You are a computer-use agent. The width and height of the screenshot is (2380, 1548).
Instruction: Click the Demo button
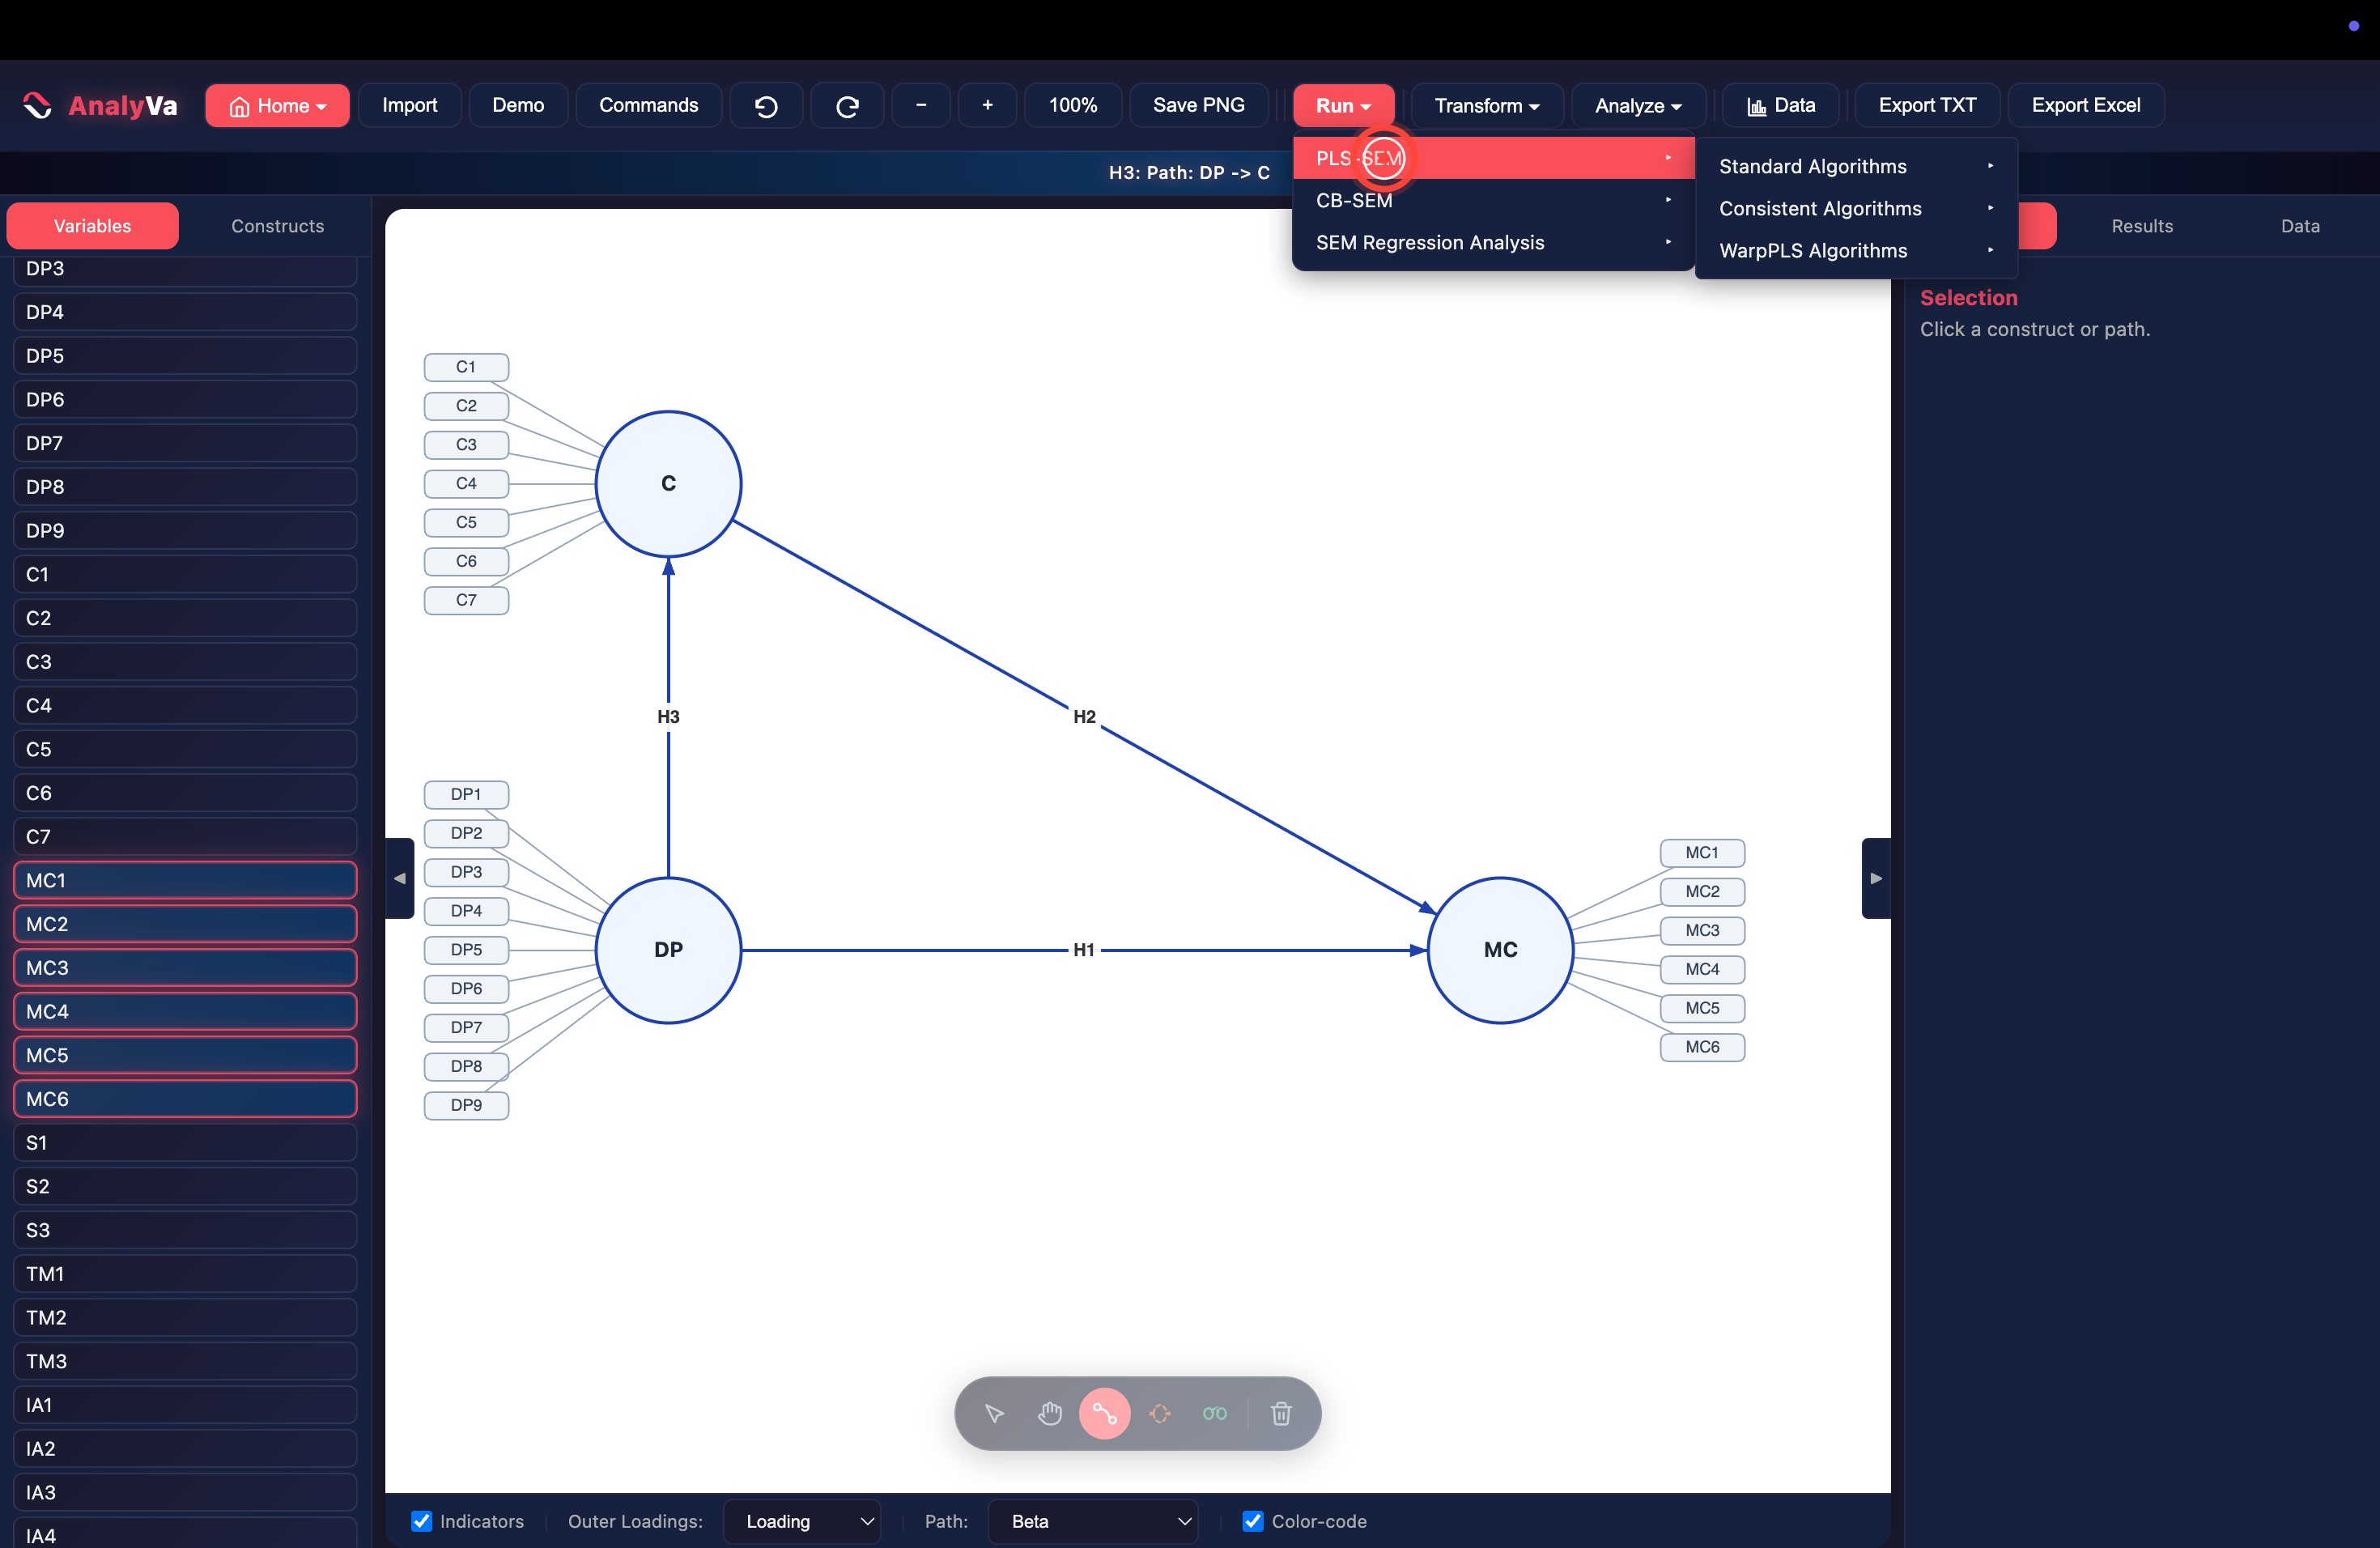point(518,106)
